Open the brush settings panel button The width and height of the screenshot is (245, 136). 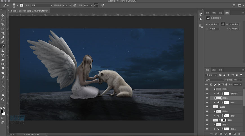pos(22,5)
